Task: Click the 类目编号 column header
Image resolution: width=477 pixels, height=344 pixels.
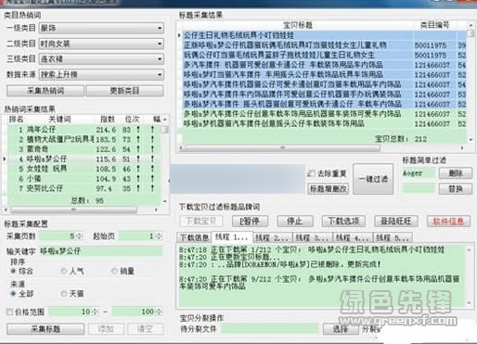Action: (x=435, y=25)
